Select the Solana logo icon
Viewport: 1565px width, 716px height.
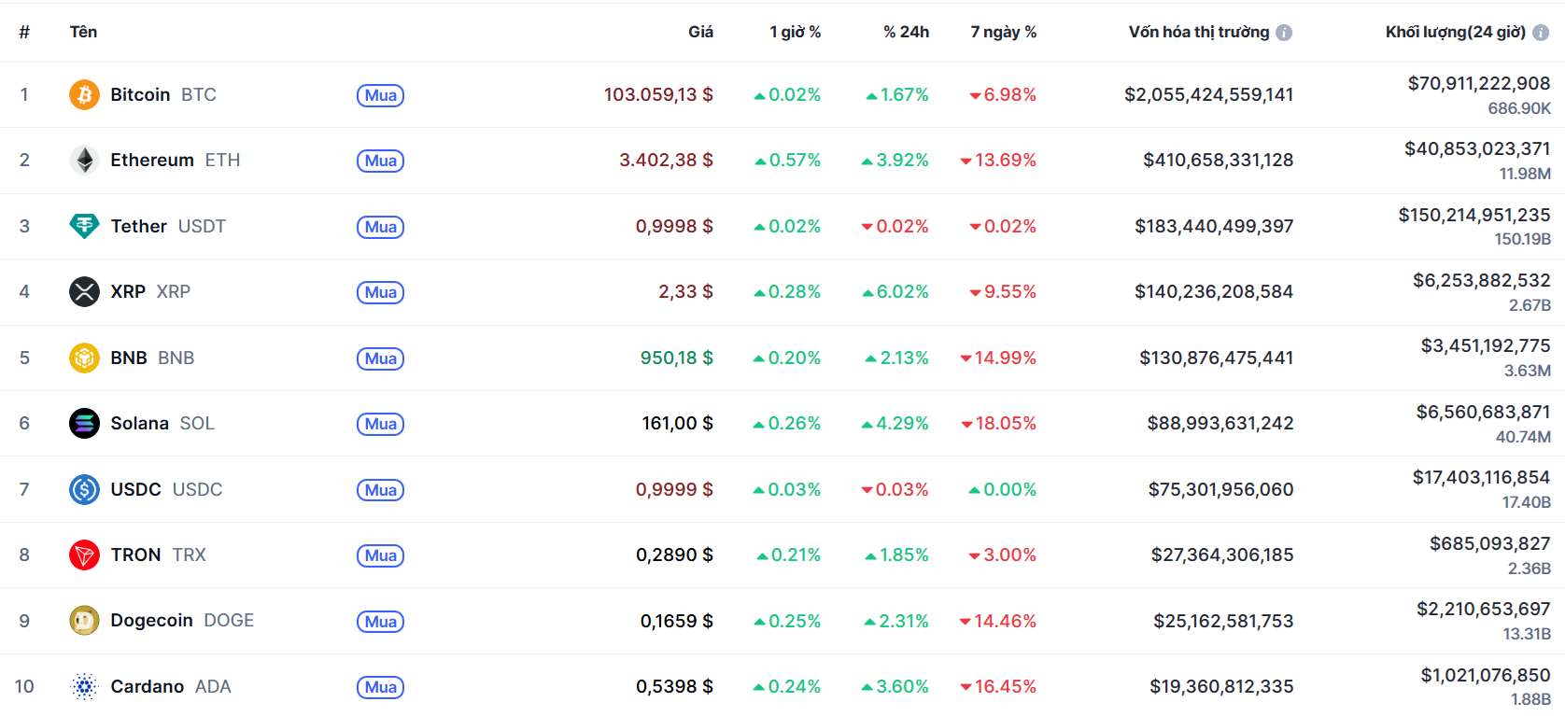[x=84, y=423]
